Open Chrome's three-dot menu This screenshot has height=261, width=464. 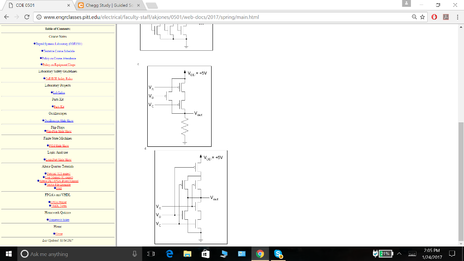458,17
